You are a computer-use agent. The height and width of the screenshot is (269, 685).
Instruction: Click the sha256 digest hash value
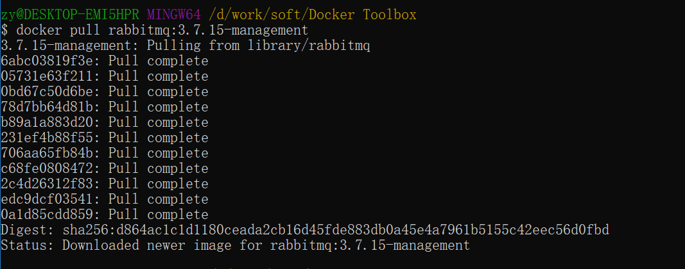tap(335, 230)
